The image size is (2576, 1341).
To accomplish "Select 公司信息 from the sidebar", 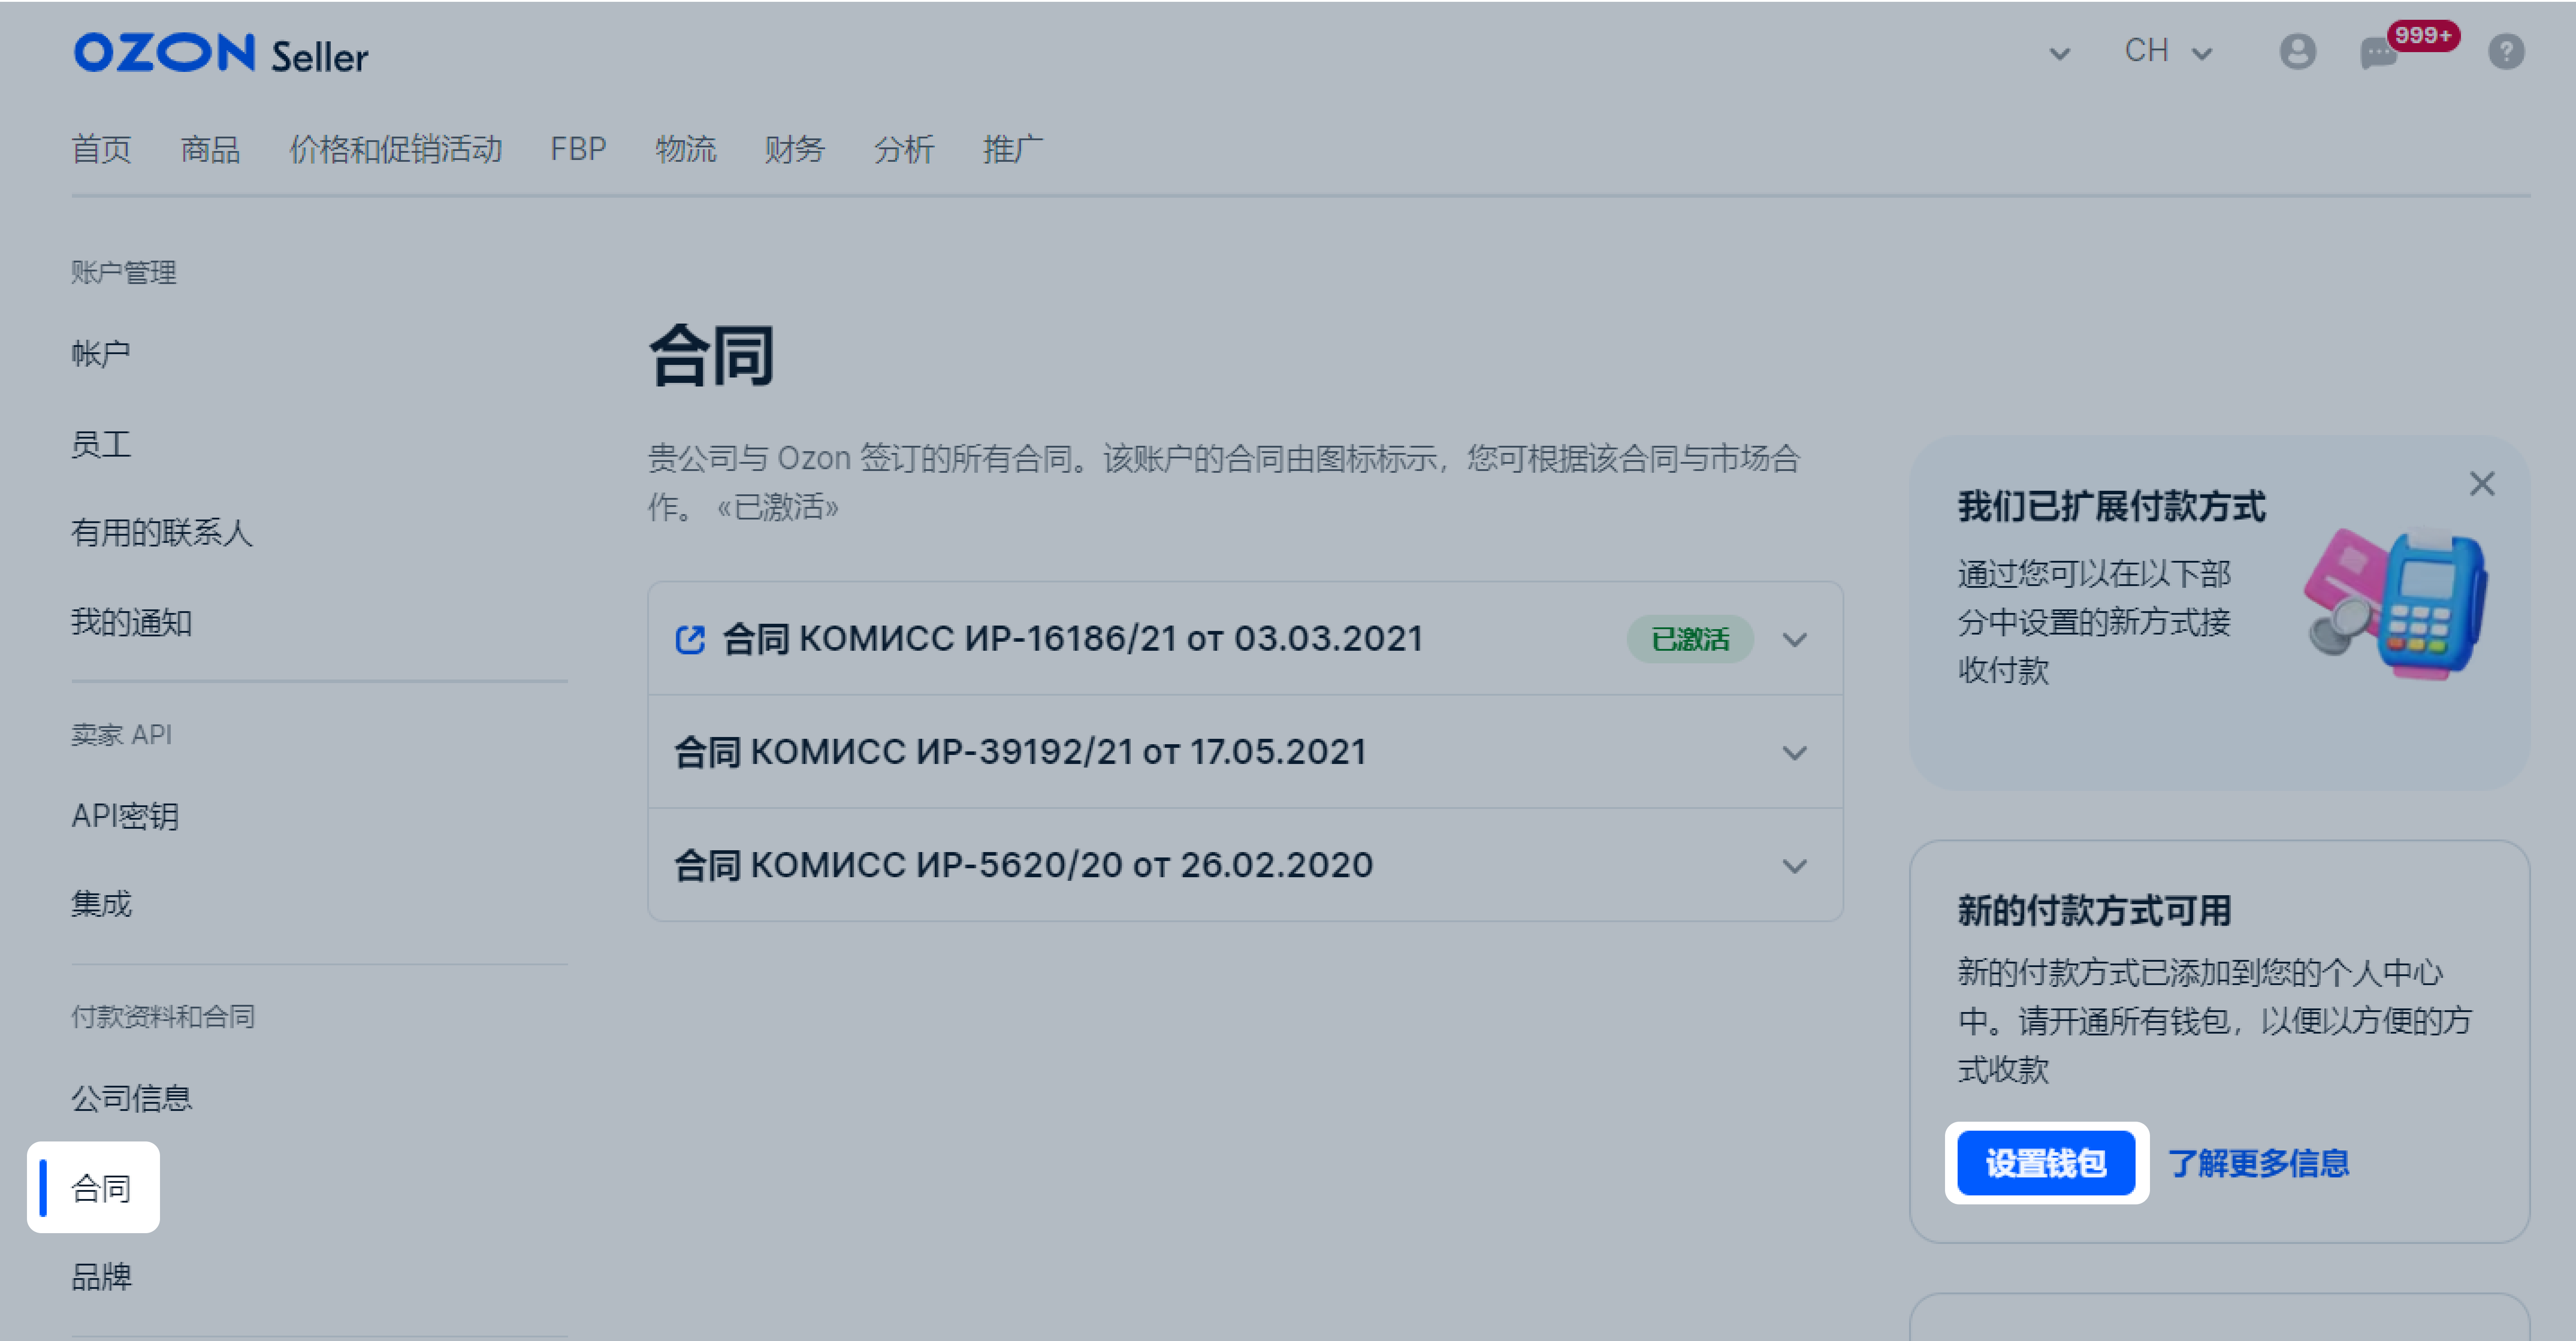I will 133,1097.
